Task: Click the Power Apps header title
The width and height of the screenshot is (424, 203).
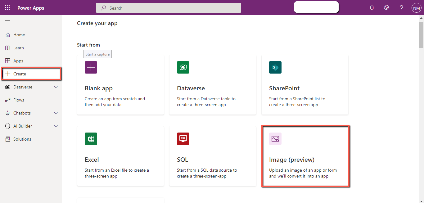Action: pyautogui.click(x=31, y=8)
